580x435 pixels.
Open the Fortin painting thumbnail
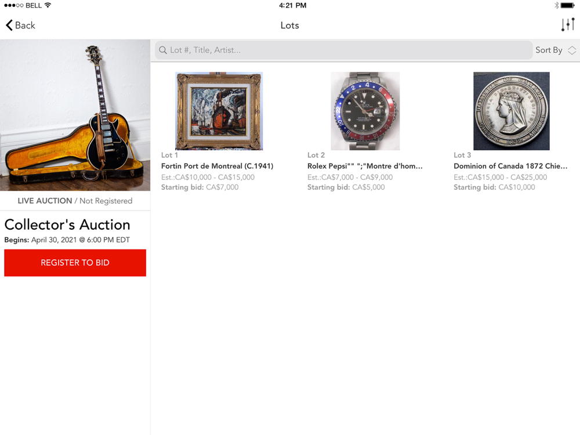click(219, 111)
